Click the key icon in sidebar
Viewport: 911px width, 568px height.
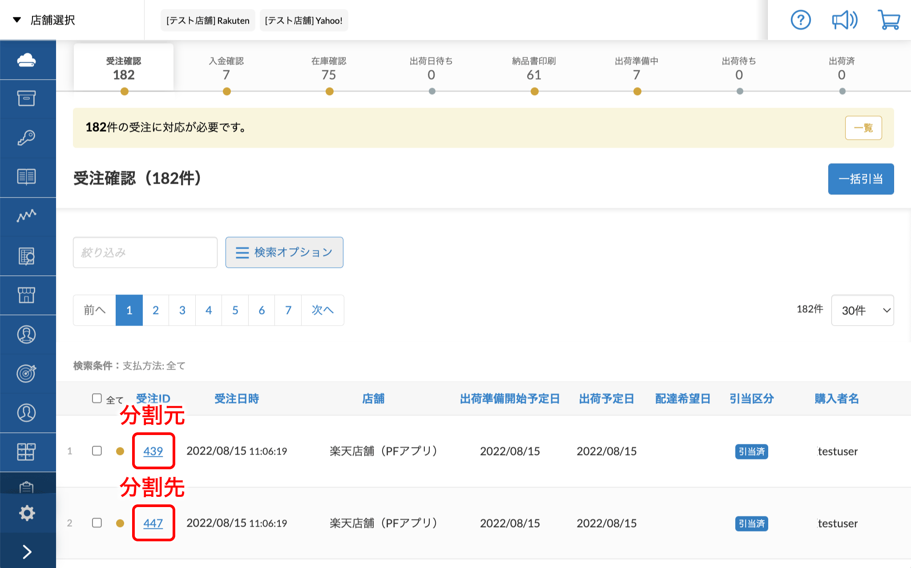pyautogui.click(x=27, y=137)
